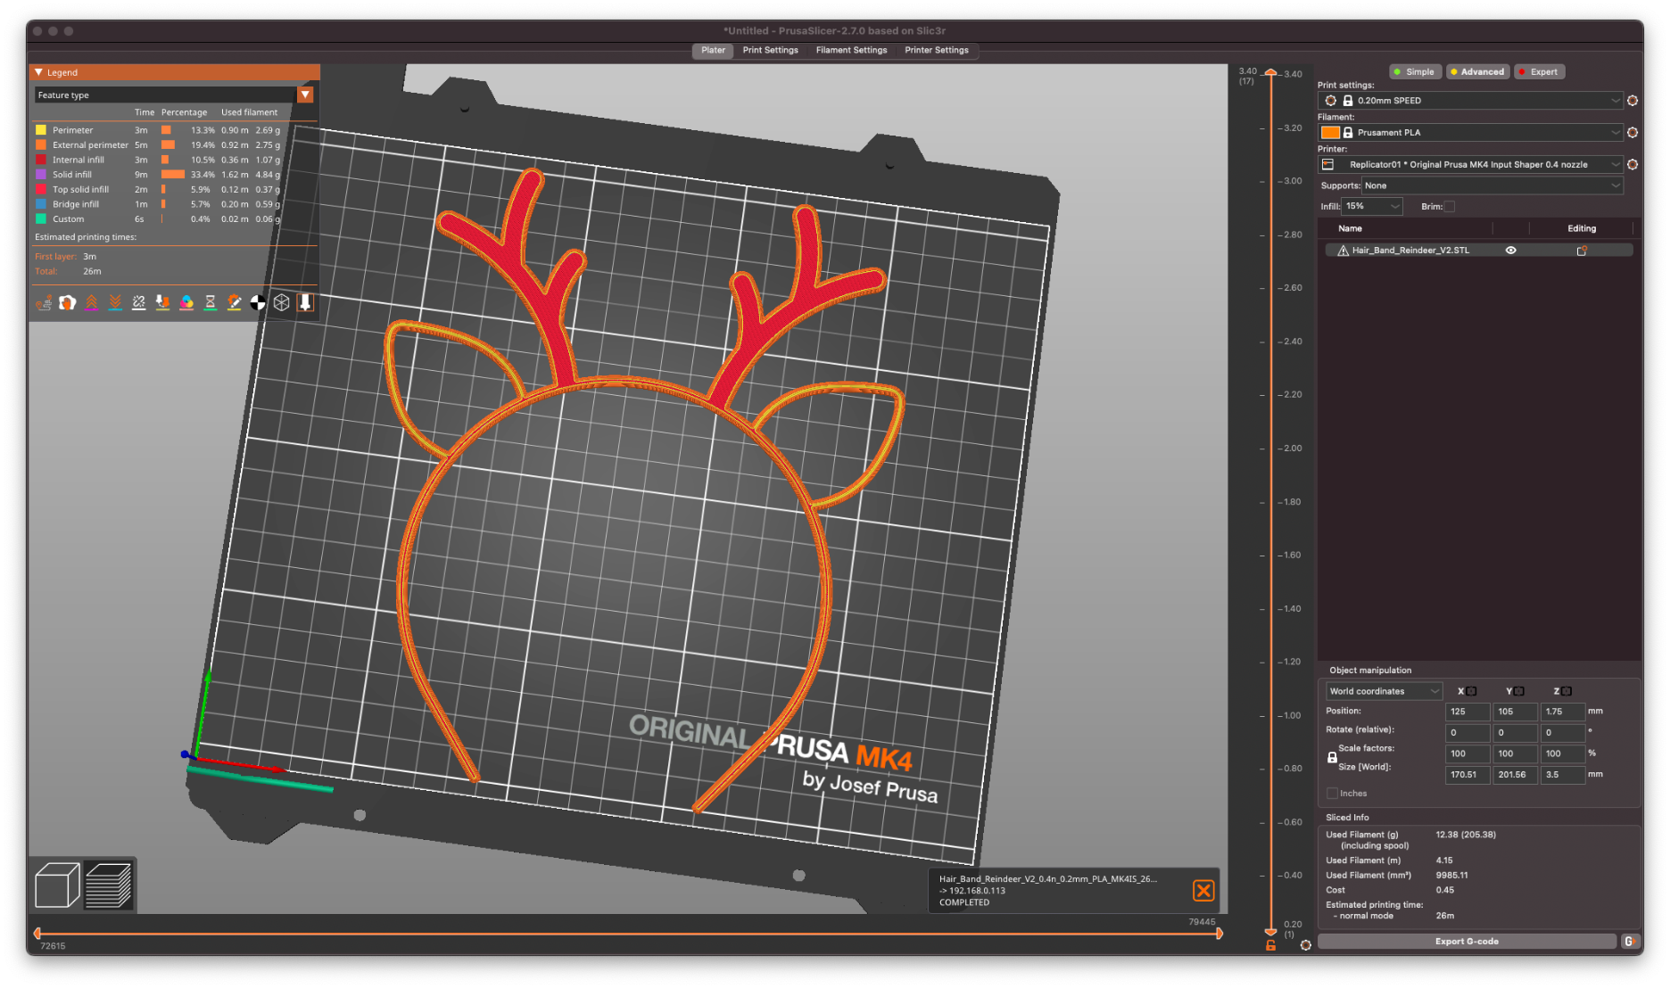Screen dimensions: 1670x988
Task: Toggle retractions display icon in legend toolbar
Action: (x=92, y=303)
